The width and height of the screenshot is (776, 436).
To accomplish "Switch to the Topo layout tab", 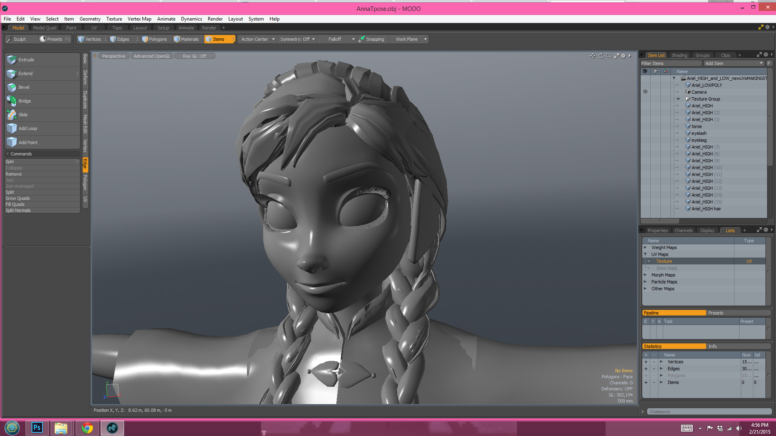I will point(117,28).
